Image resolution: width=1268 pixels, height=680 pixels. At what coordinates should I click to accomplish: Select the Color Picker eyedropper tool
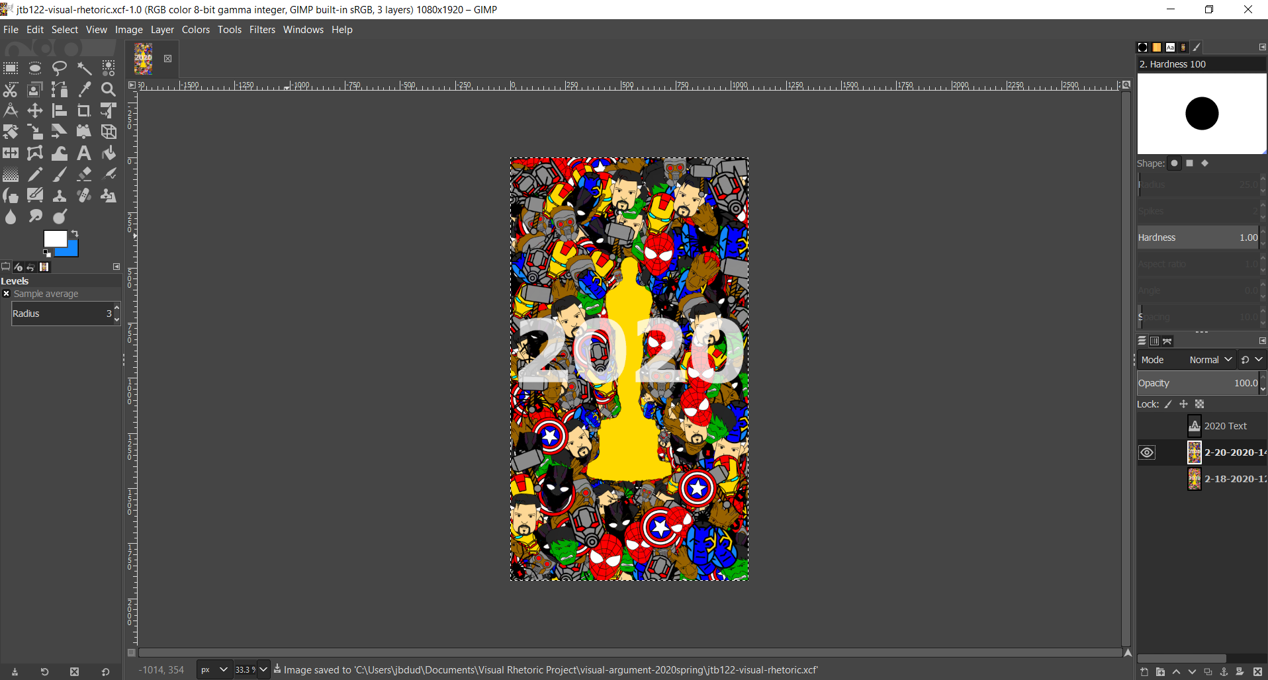point(84,89)
